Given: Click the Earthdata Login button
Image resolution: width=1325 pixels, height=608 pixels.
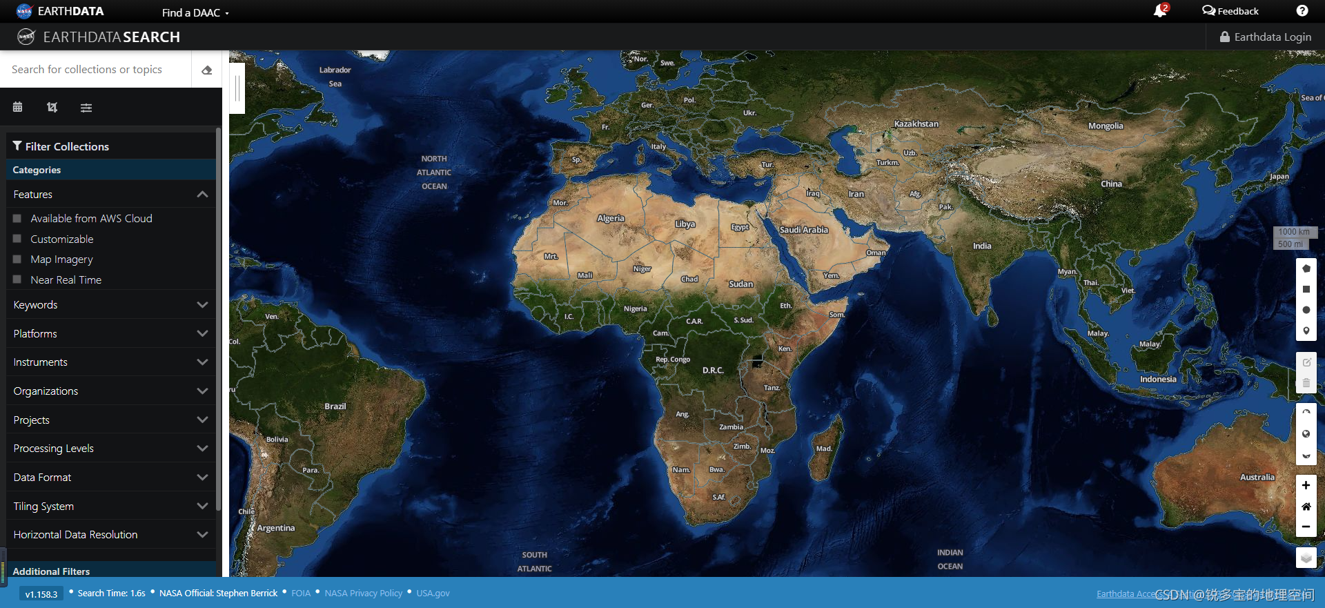Looking at the screenshot, I should [x=1266, y=37].
